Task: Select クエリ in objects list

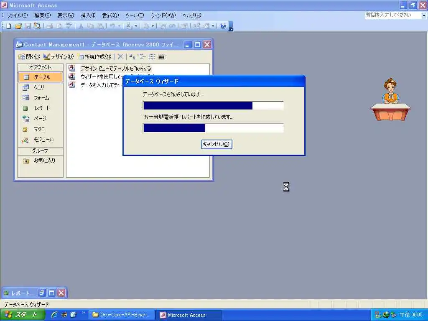Action: pos(41,87)
